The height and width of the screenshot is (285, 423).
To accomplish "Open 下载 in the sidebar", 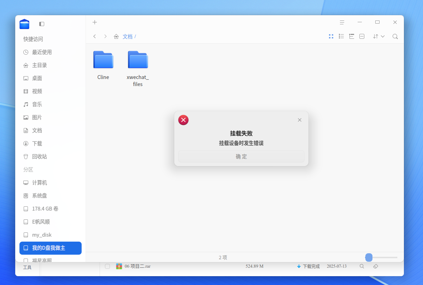I will click(51, 144).
